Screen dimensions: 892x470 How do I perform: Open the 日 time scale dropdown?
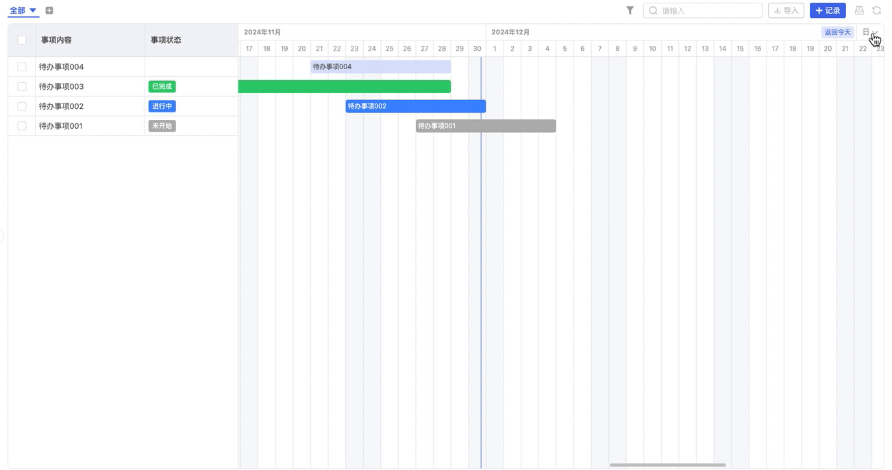869,32
